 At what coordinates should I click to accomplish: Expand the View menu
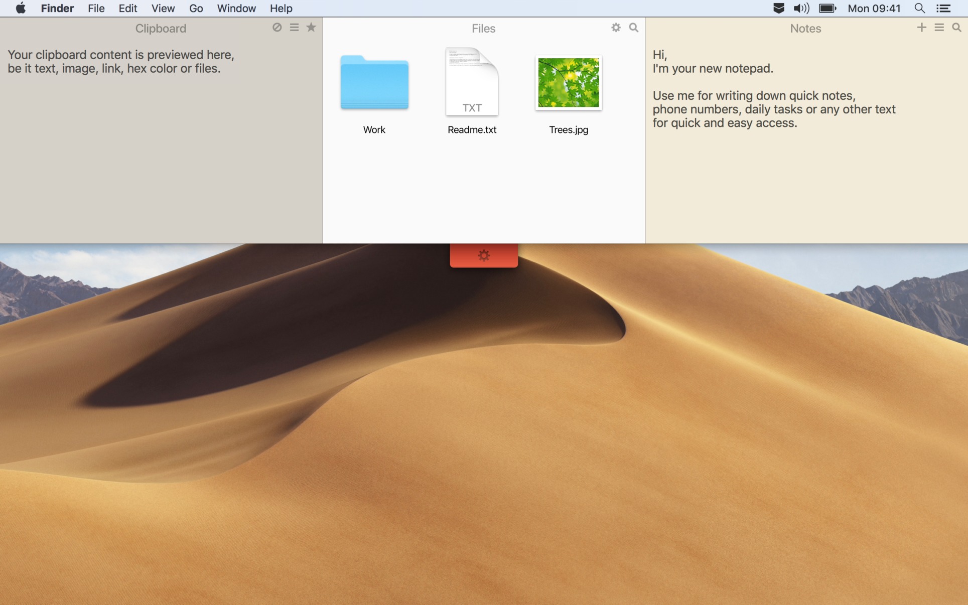pos(163,8)
